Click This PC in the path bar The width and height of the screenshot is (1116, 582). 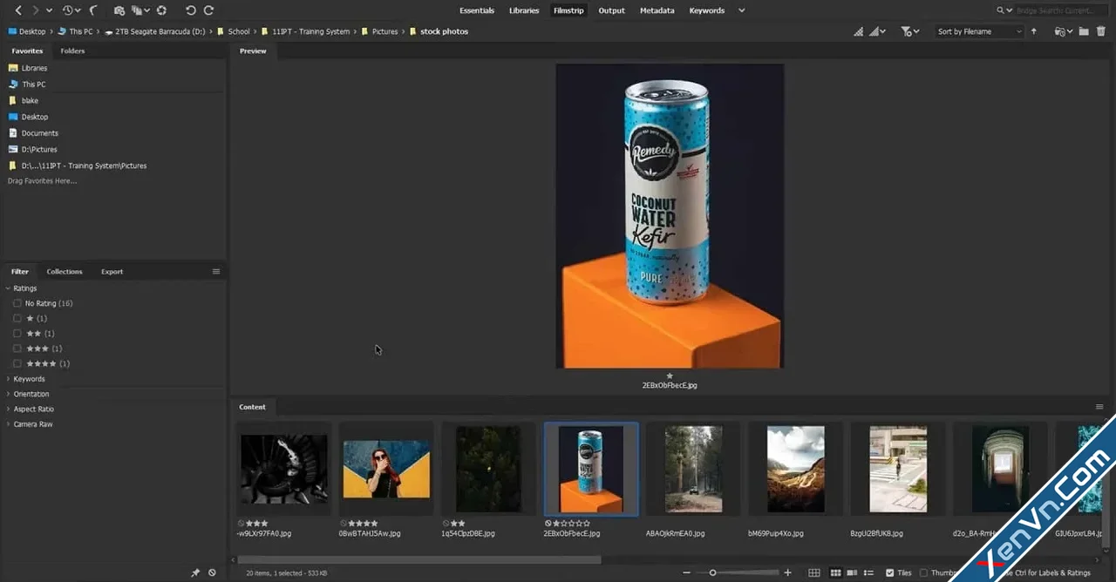(81, 31)
